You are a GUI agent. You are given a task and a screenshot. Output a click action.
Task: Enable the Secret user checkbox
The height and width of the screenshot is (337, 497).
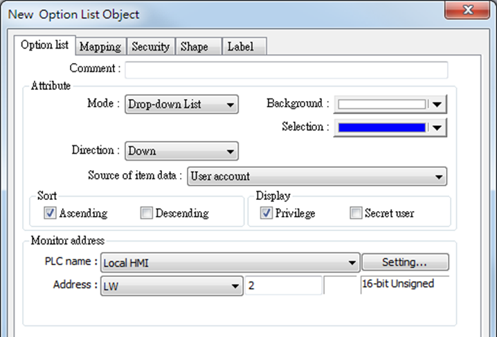tap(356, 213)
